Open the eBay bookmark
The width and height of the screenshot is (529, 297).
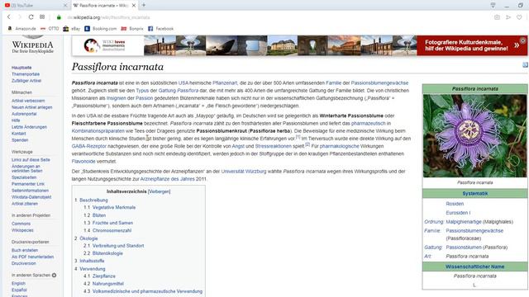pos(72,29)
